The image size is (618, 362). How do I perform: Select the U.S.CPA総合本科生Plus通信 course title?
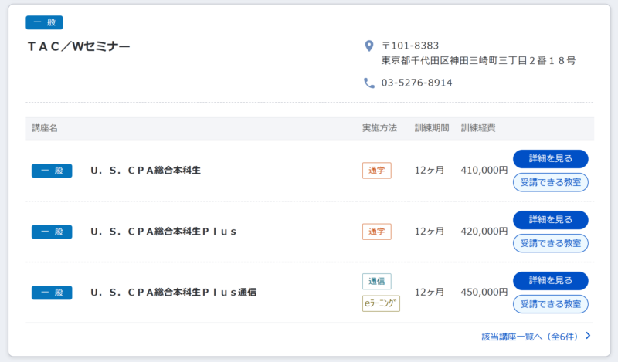click(x=173, y=293)
